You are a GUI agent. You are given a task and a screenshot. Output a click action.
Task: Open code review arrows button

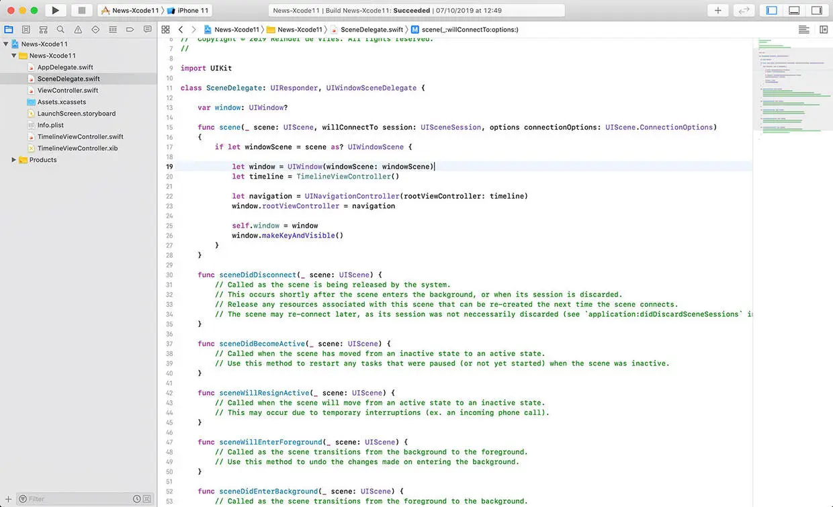[x=743, y=11]
